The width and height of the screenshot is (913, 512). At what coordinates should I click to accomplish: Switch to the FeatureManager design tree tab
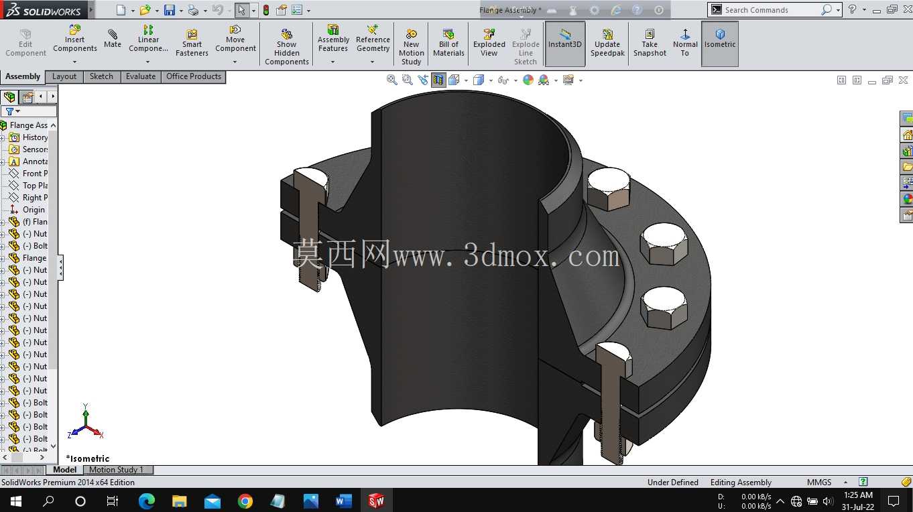[9, 97]
